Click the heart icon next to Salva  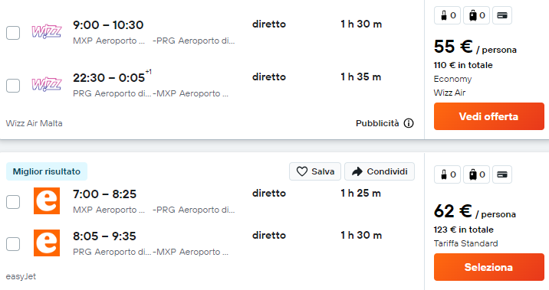(302, 171)
